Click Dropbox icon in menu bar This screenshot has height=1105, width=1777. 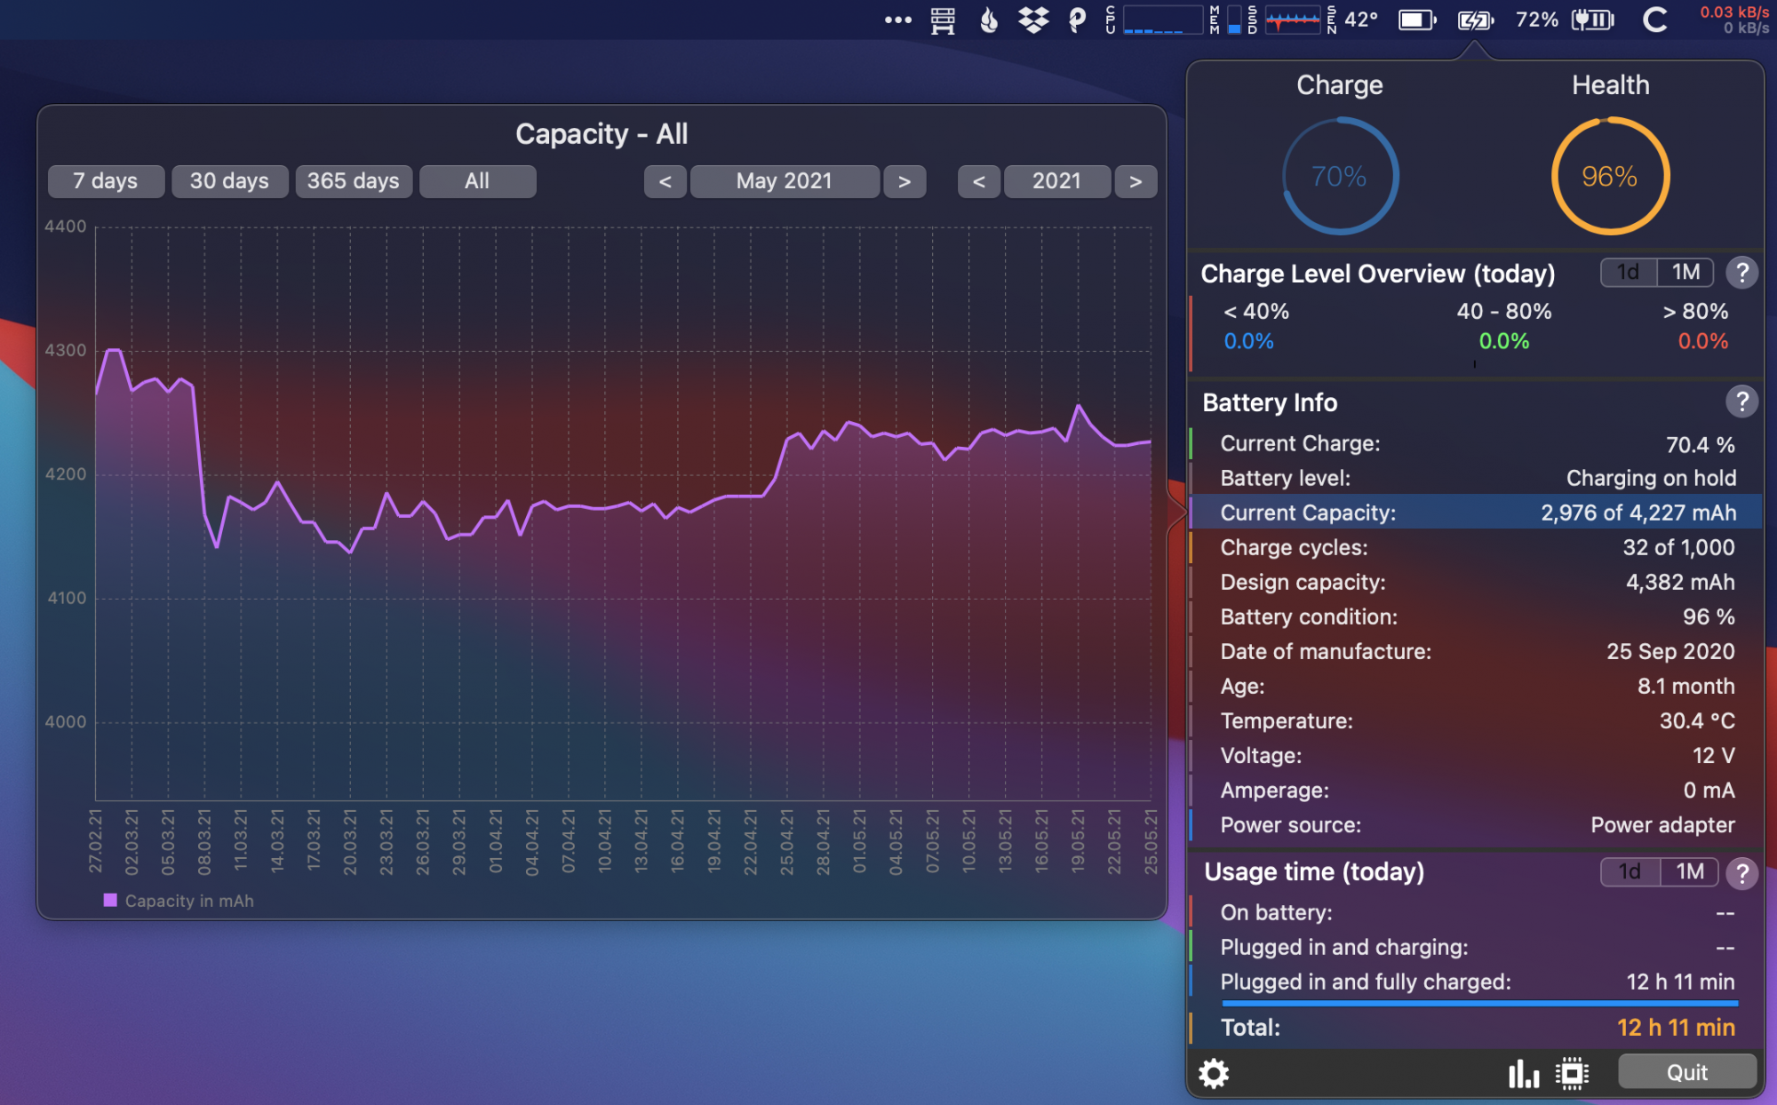(1032, 20)
